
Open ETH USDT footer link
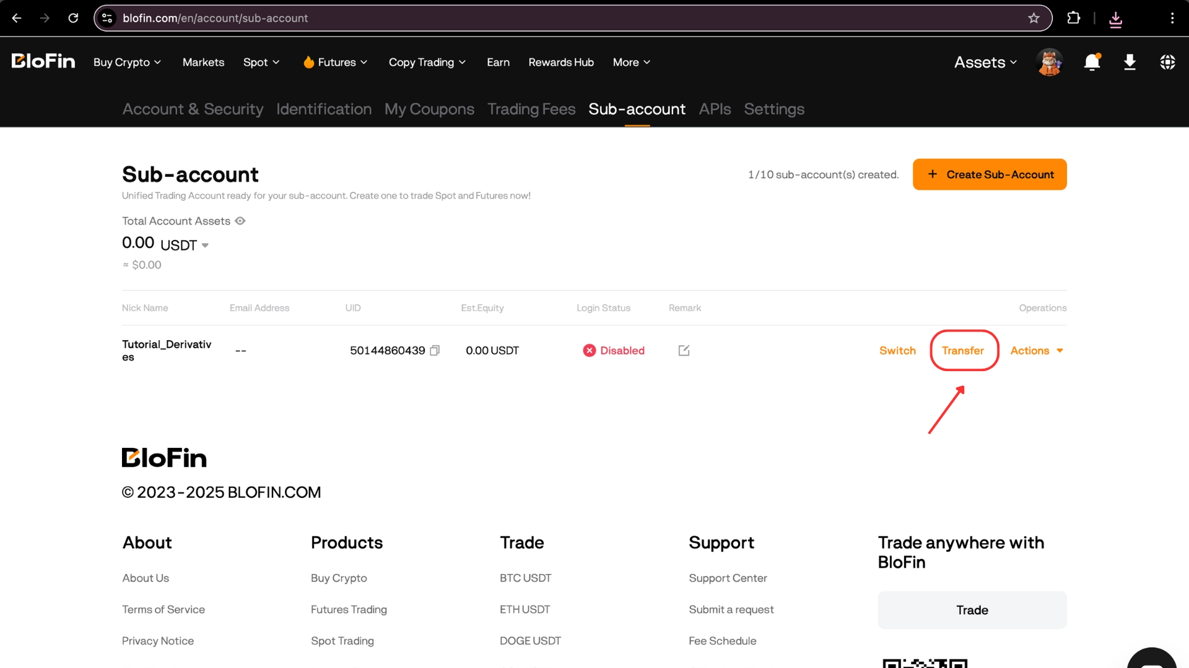(x=525, y=610)
